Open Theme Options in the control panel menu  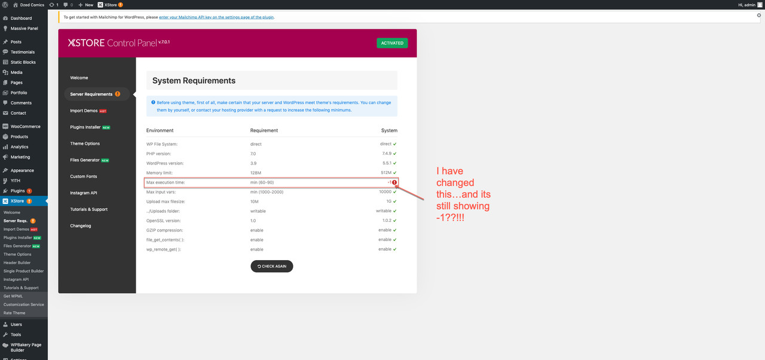[x=85, y=144]
